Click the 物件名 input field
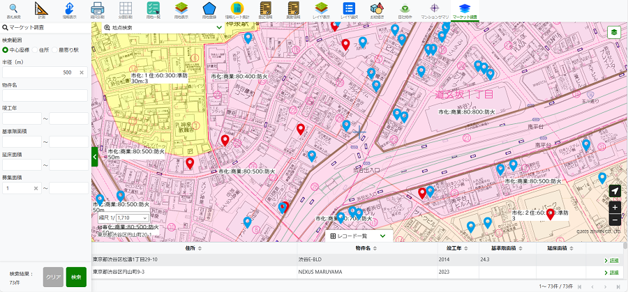Viewport: 628px width, 292px height. click(x=45, y=95)
